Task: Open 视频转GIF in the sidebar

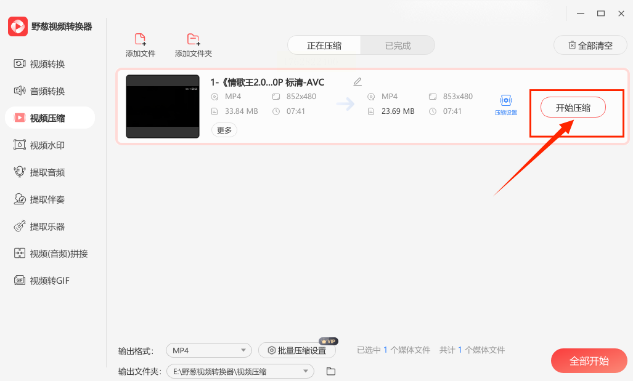Action: point(42,280)
